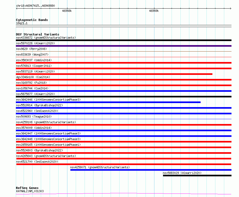This screenshot has width=239, height=197.
Task: Open variant esv3642447 (1000GenomesConsortiumPhase3) label
Action: point(48,133)
